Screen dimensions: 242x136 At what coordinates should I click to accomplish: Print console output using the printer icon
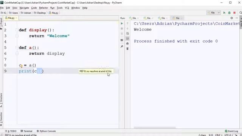click(127, 44)
